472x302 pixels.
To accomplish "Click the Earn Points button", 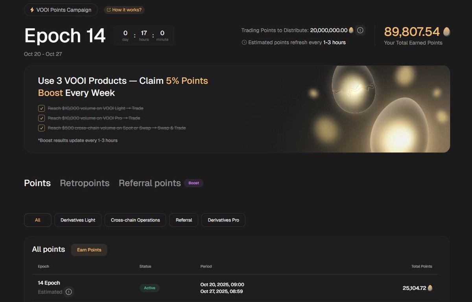I will coord(89,250).
